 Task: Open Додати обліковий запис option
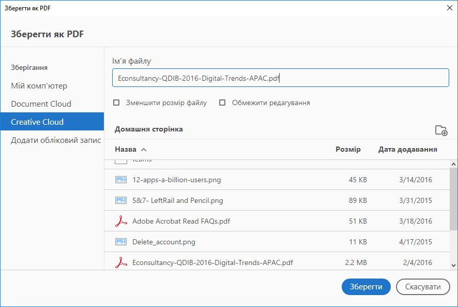point(56,140)
